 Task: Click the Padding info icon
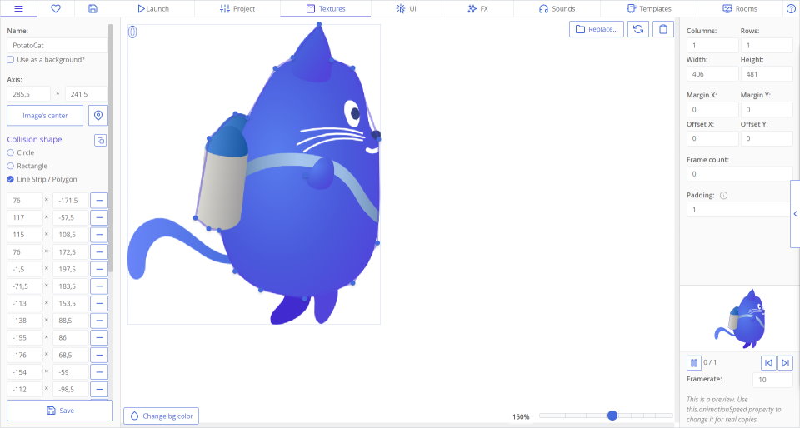723,195
